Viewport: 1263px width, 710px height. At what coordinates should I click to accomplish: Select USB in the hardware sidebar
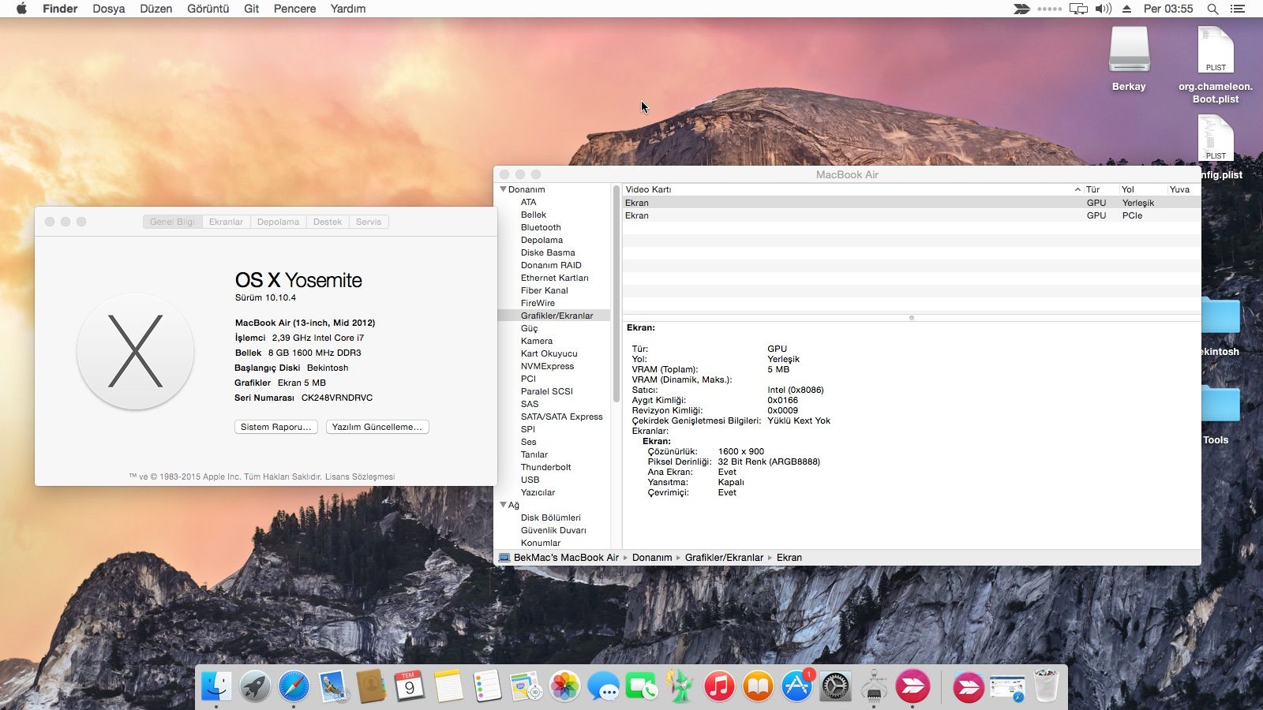(530, 480)
